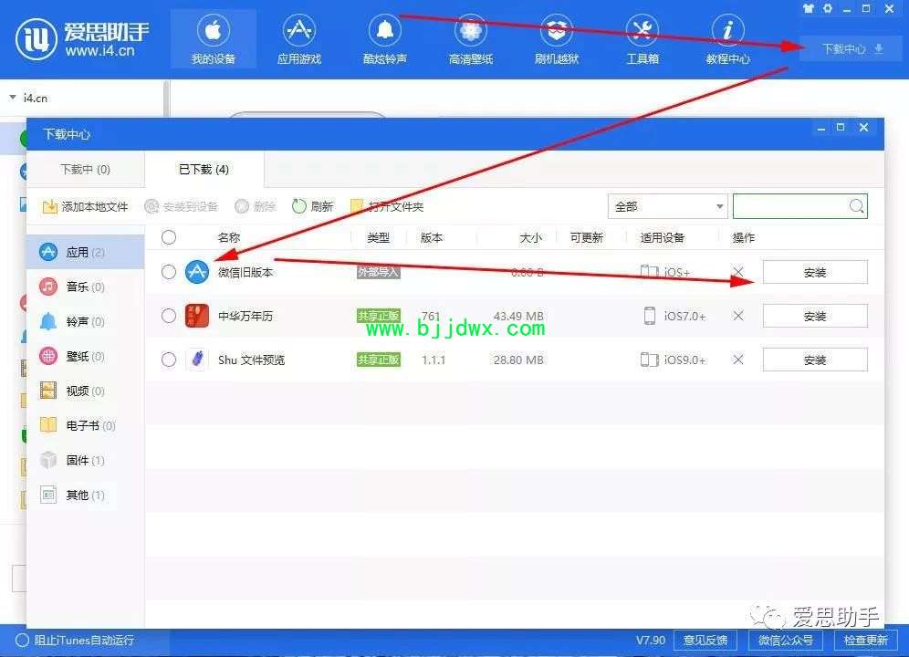
Task: Open settings gear in main title bar
Action: tap(828, 9)
